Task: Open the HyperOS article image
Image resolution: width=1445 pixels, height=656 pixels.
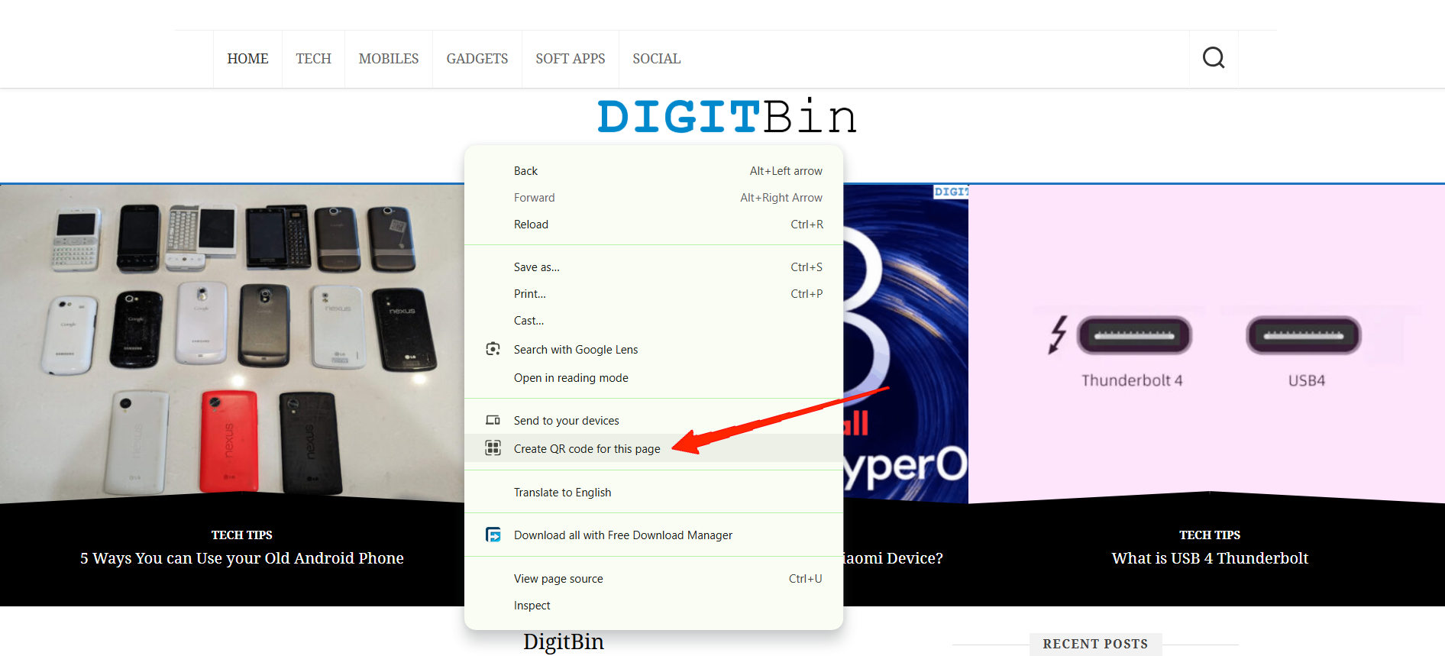Action: click(x=906, y=344)
